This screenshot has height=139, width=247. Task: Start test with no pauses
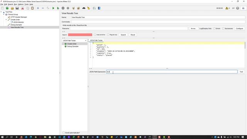58,8
